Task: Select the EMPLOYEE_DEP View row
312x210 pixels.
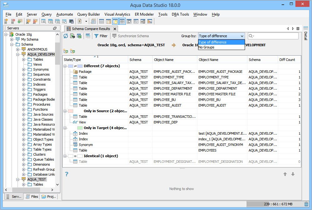Action: click(182, 122)
